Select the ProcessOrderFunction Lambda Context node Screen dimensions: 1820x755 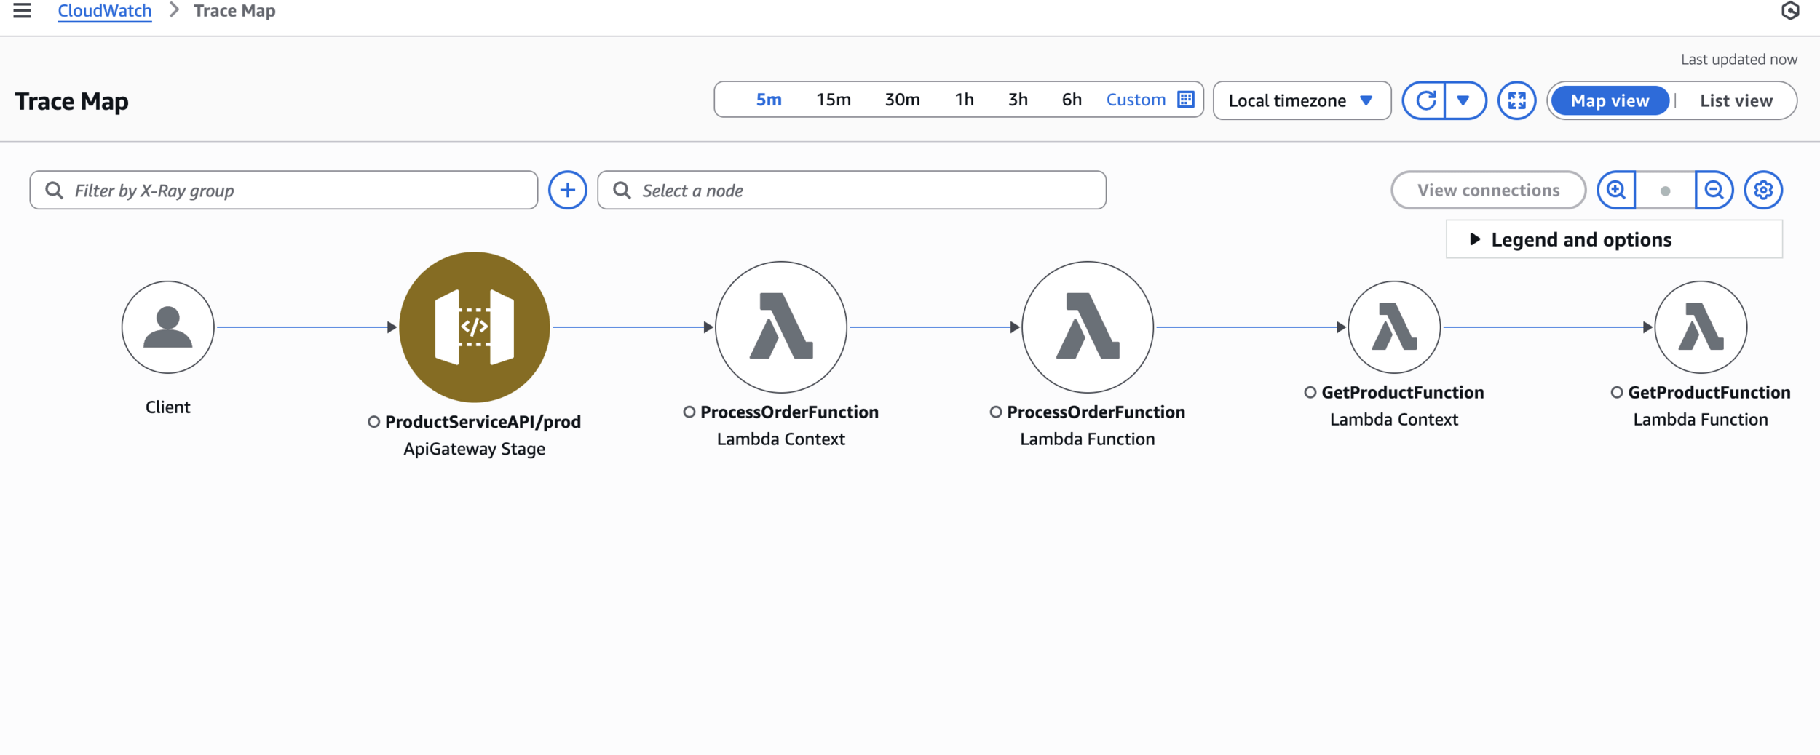(x=781, y=327)
